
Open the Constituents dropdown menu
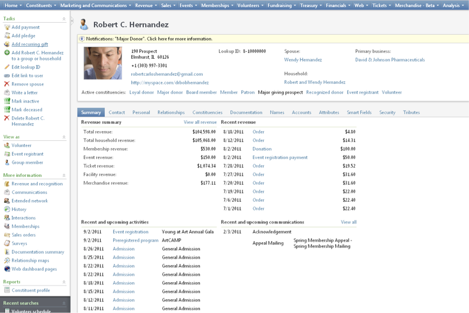(x=41, y=5)
